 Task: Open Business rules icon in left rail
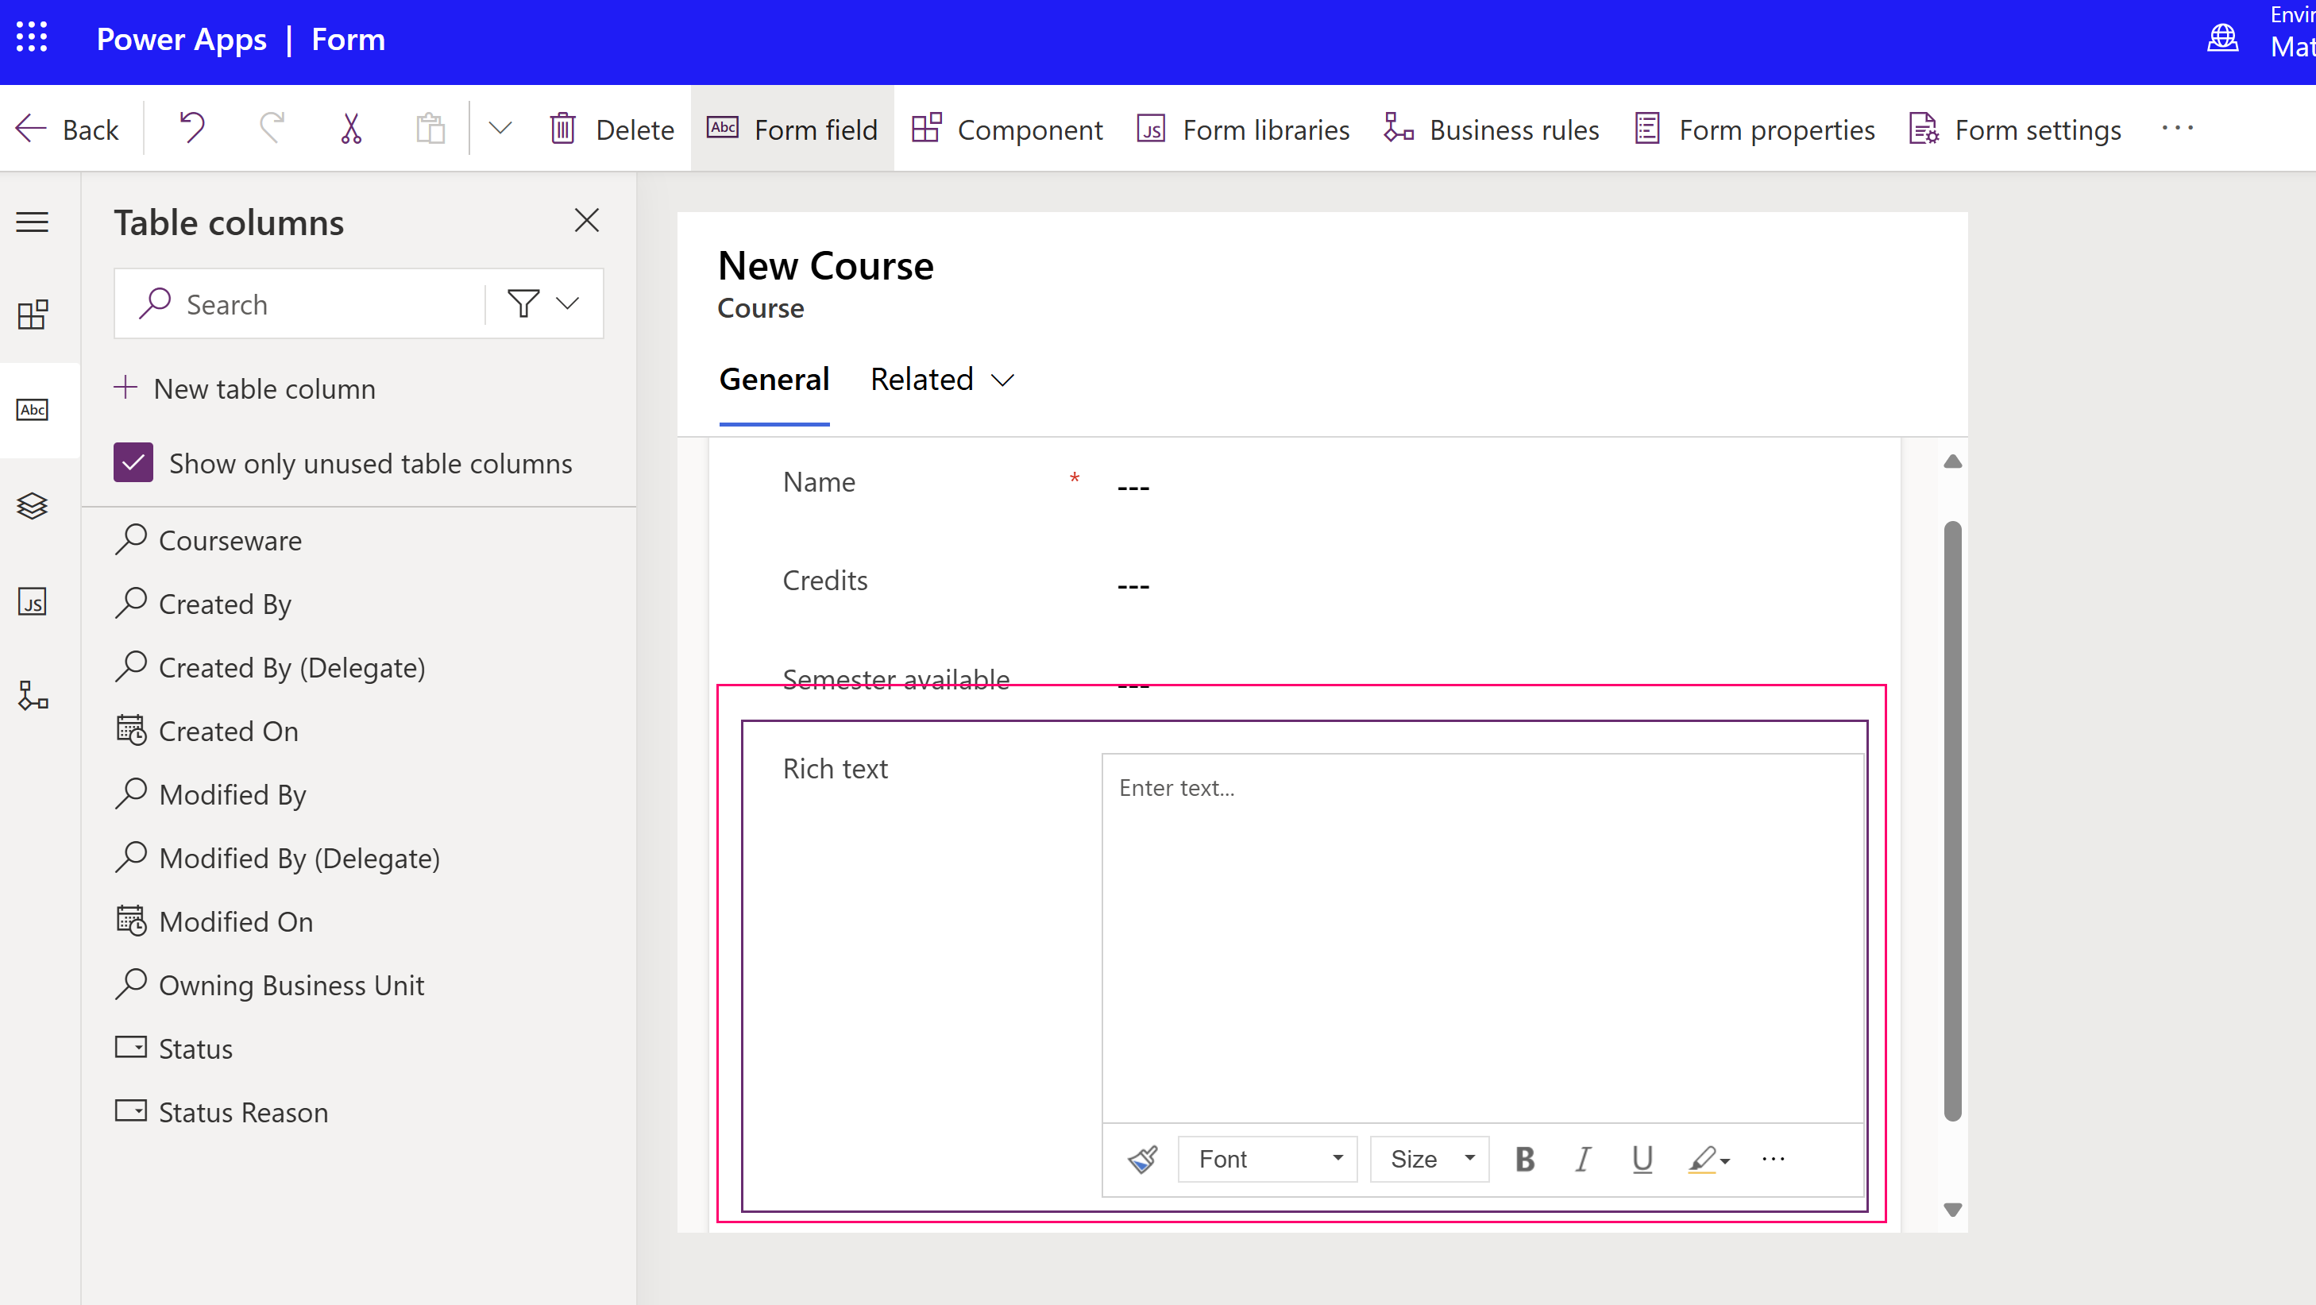point(33,695)
